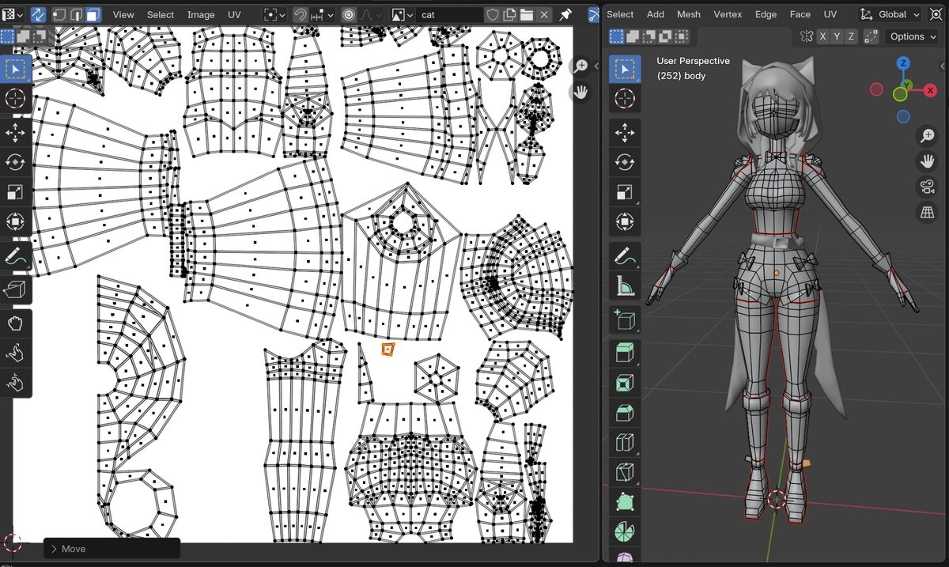Select the Poly Build tool
Image resolution: width=949 pixels, height=567 pixels.
pos(625,504)
